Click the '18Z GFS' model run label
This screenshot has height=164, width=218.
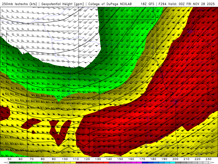tap(147, 4)
